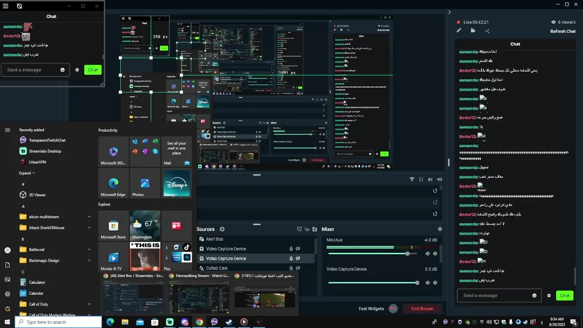Open Video Capture Device mixer settings gear
Screen dimensions: 583x328
pyautogui.click(x=435, y=282)
